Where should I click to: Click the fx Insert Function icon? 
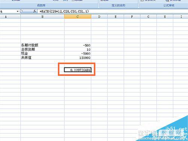coord(35,11)
